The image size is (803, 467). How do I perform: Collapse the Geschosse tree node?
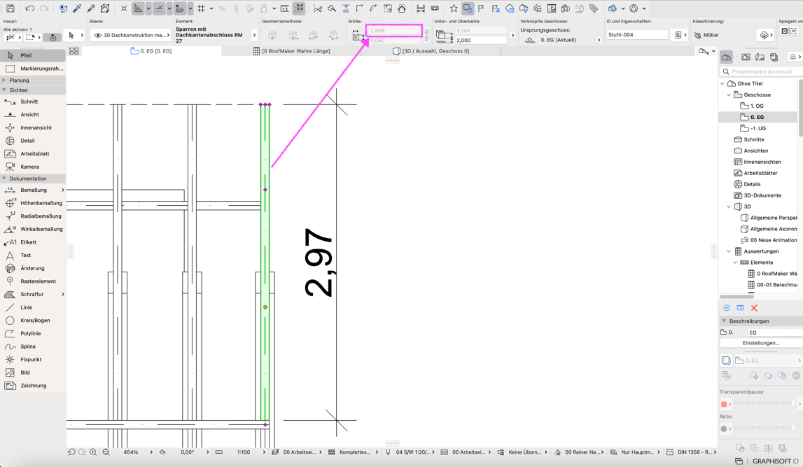pos(729,95)
